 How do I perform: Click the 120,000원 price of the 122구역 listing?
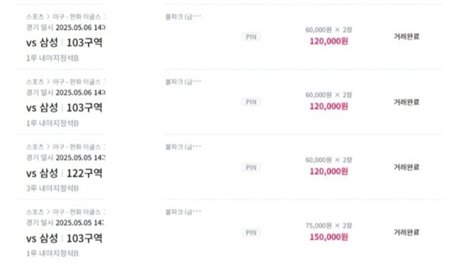point(328,172)
